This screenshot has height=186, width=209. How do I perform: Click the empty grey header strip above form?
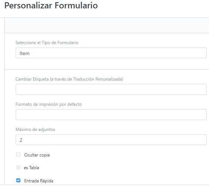107,25
